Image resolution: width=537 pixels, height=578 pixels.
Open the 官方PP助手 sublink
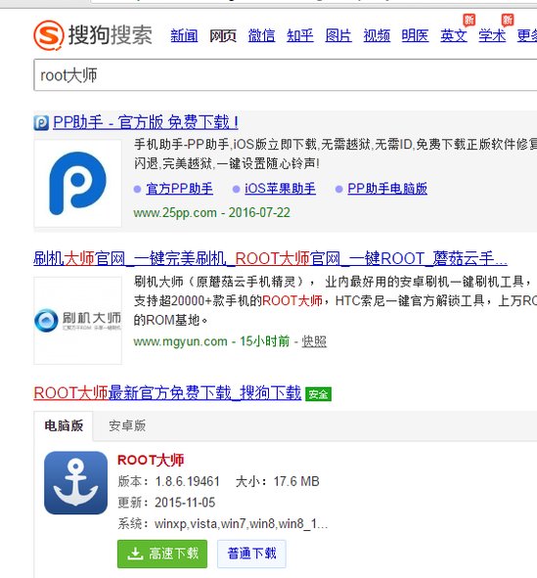tap(180, 189)
